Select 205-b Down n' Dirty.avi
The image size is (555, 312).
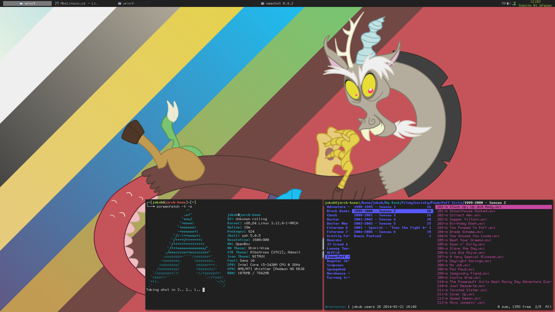click(461, 244)
